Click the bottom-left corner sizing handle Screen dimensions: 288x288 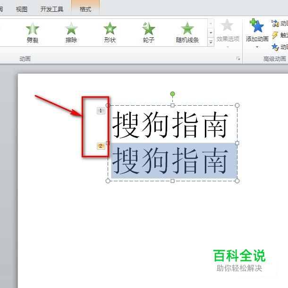(x=108, y=181)
